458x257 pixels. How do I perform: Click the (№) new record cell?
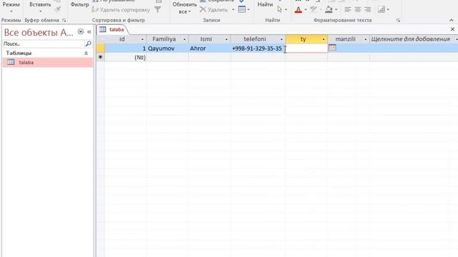(x=126, y=57)
